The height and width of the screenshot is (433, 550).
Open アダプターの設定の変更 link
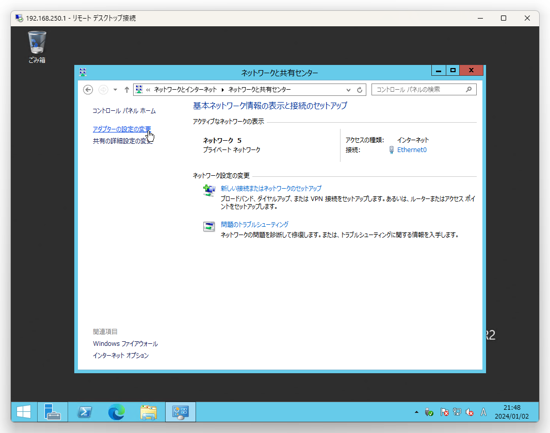tap(122, 129)
